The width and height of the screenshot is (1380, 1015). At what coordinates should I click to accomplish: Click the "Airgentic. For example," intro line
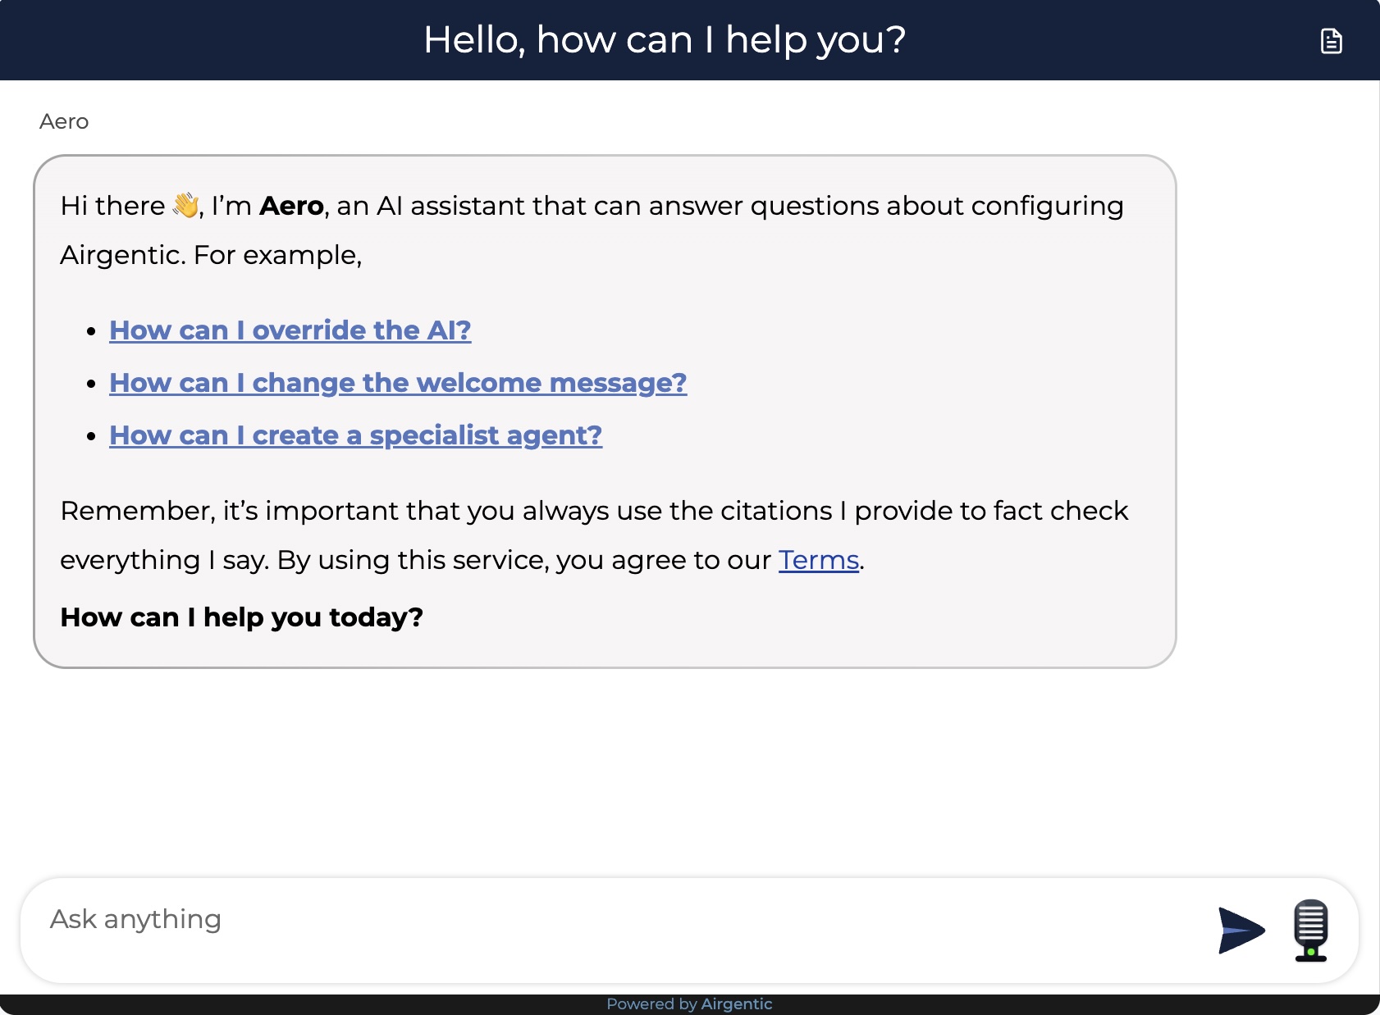(211, 255)
